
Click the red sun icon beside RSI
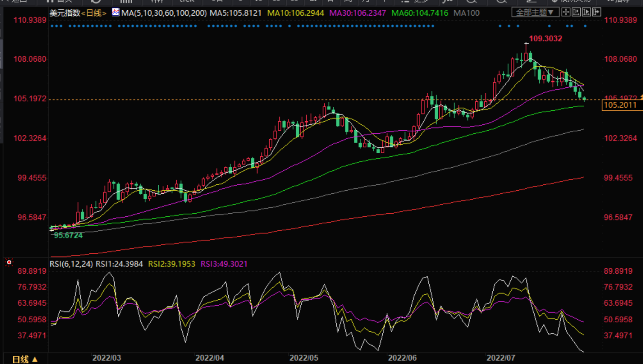coord(9,263)
